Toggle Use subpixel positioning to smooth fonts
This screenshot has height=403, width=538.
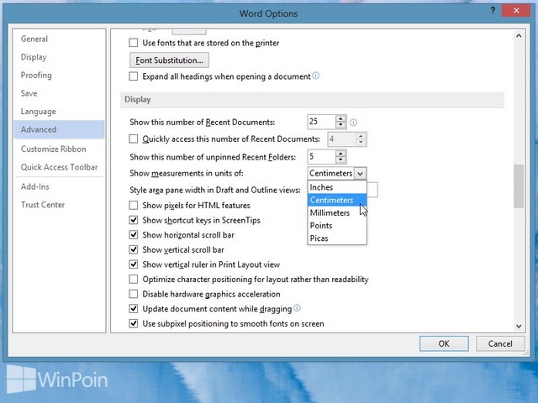coord(134,323)
